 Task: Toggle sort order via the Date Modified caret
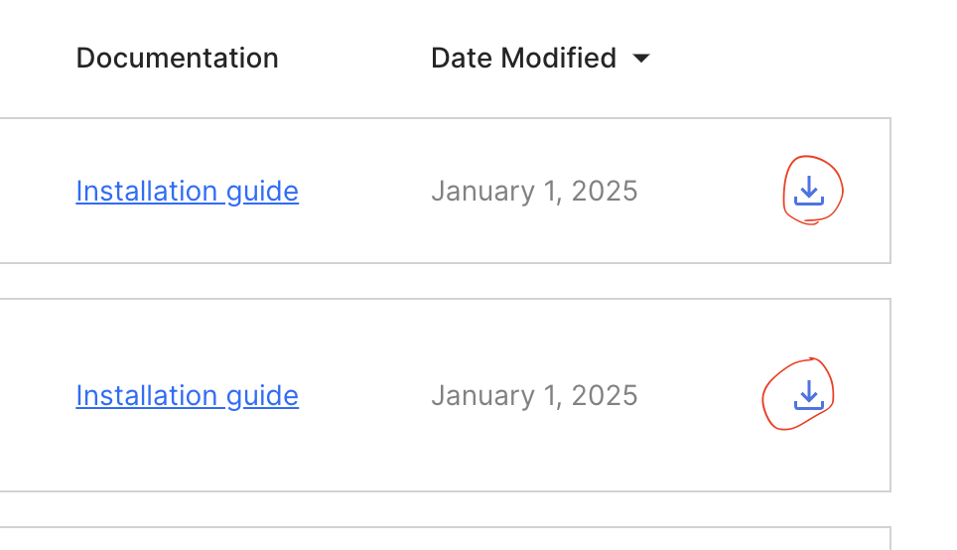[x=641, y=59]
